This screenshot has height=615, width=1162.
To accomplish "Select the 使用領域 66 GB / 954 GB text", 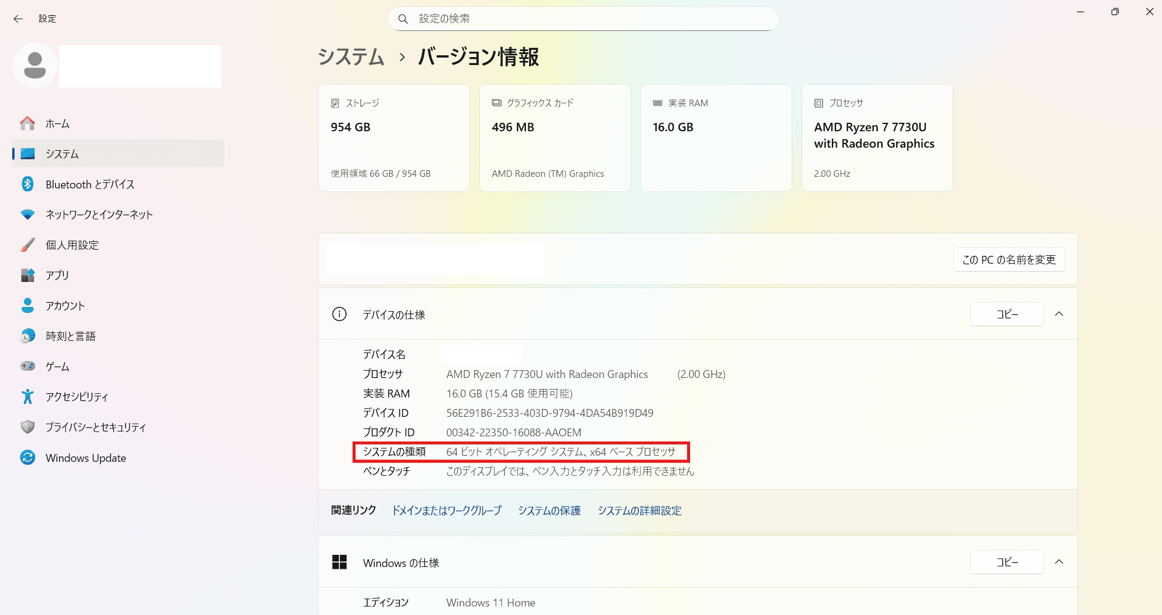I will [x=381, y=174].
